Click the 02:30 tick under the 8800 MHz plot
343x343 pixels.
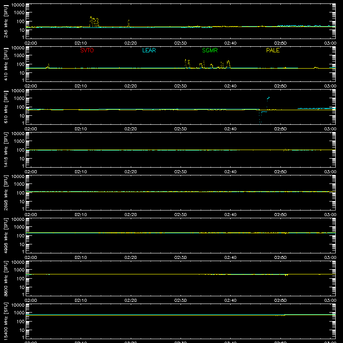[181, 301]
